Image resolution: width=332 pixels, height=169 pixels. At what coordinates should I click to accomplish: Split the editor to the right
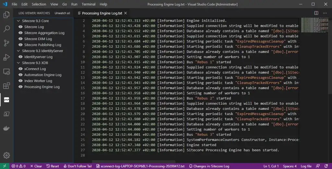316,13
